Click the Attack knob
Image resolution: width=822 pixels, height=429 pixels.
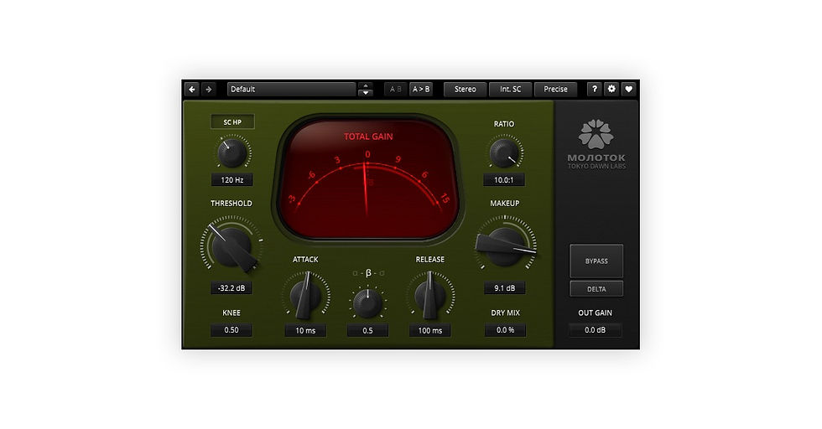click(x=305, y=296)
